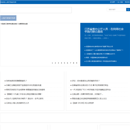Select slideshow page number 5
The width and height of the screenshot is (130, 130).
click(x=64, y=63)
